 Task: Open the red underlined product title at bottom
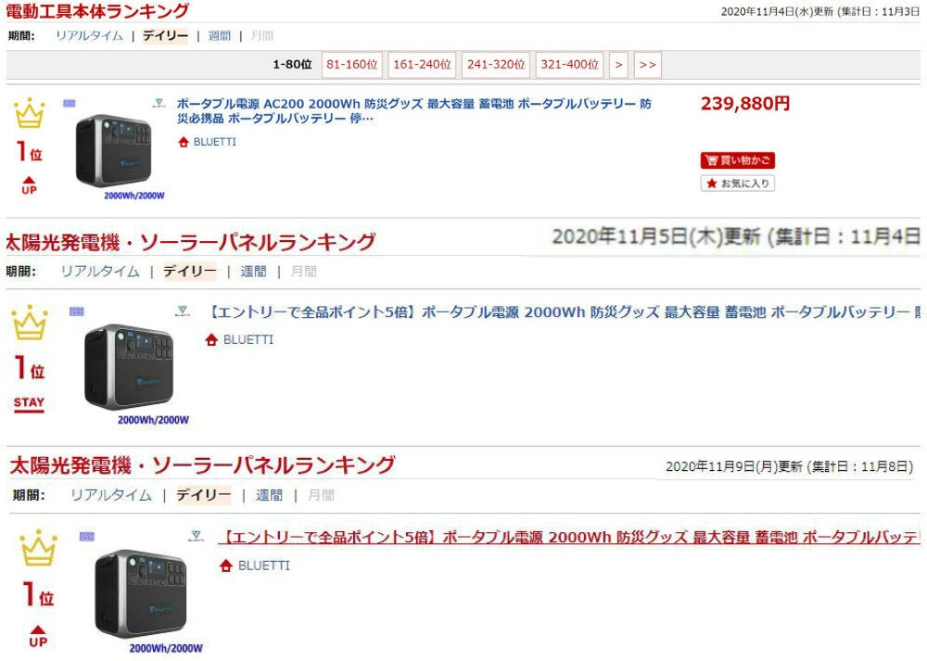(x=569, y=538)
